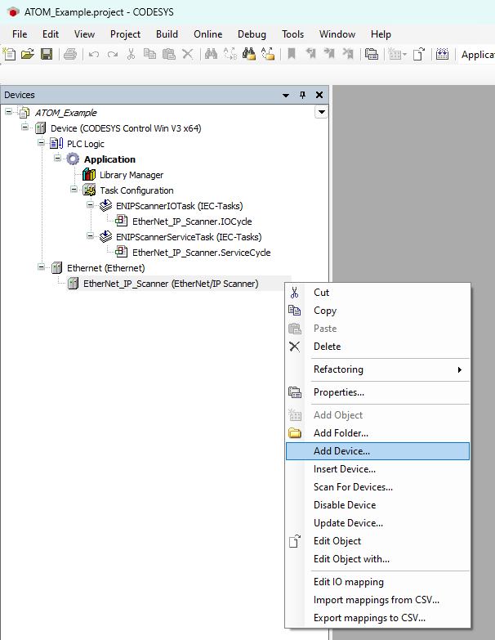This screenshot has height=640, width=495.
Task: Open the Devices panel options dropdown arrow
Action: tap(286, 95)
